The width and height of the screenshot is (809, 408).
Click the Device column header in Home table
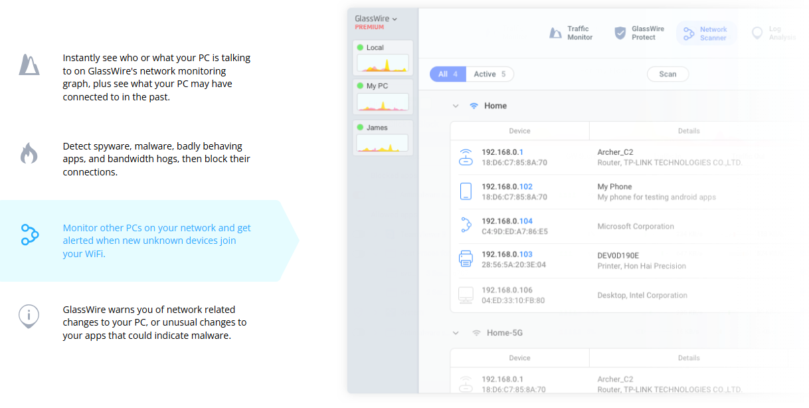click(519, 131)
